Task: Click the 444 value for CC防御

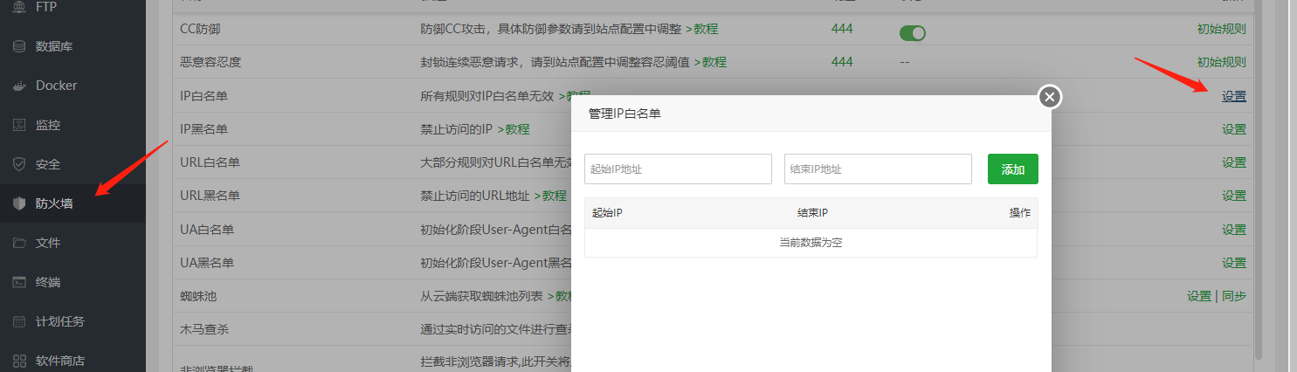Action: click(842, 29)
